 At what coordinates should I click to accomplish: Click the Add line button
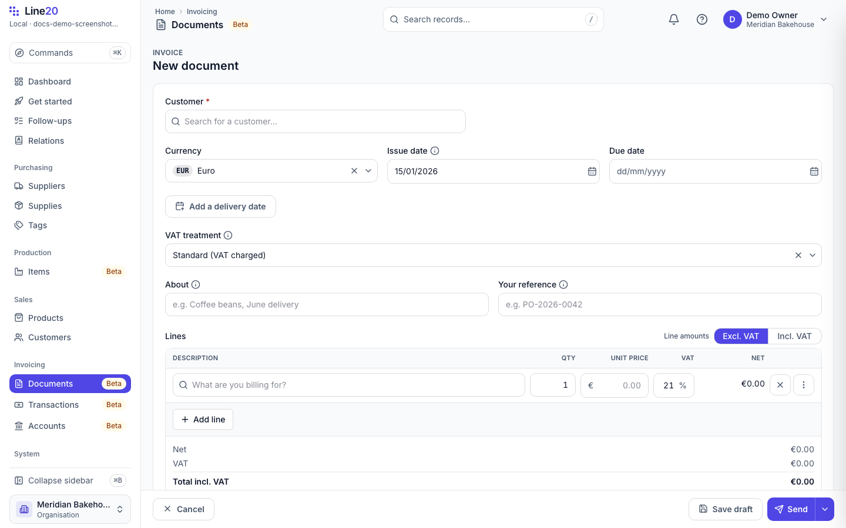[x=203, y=419]
